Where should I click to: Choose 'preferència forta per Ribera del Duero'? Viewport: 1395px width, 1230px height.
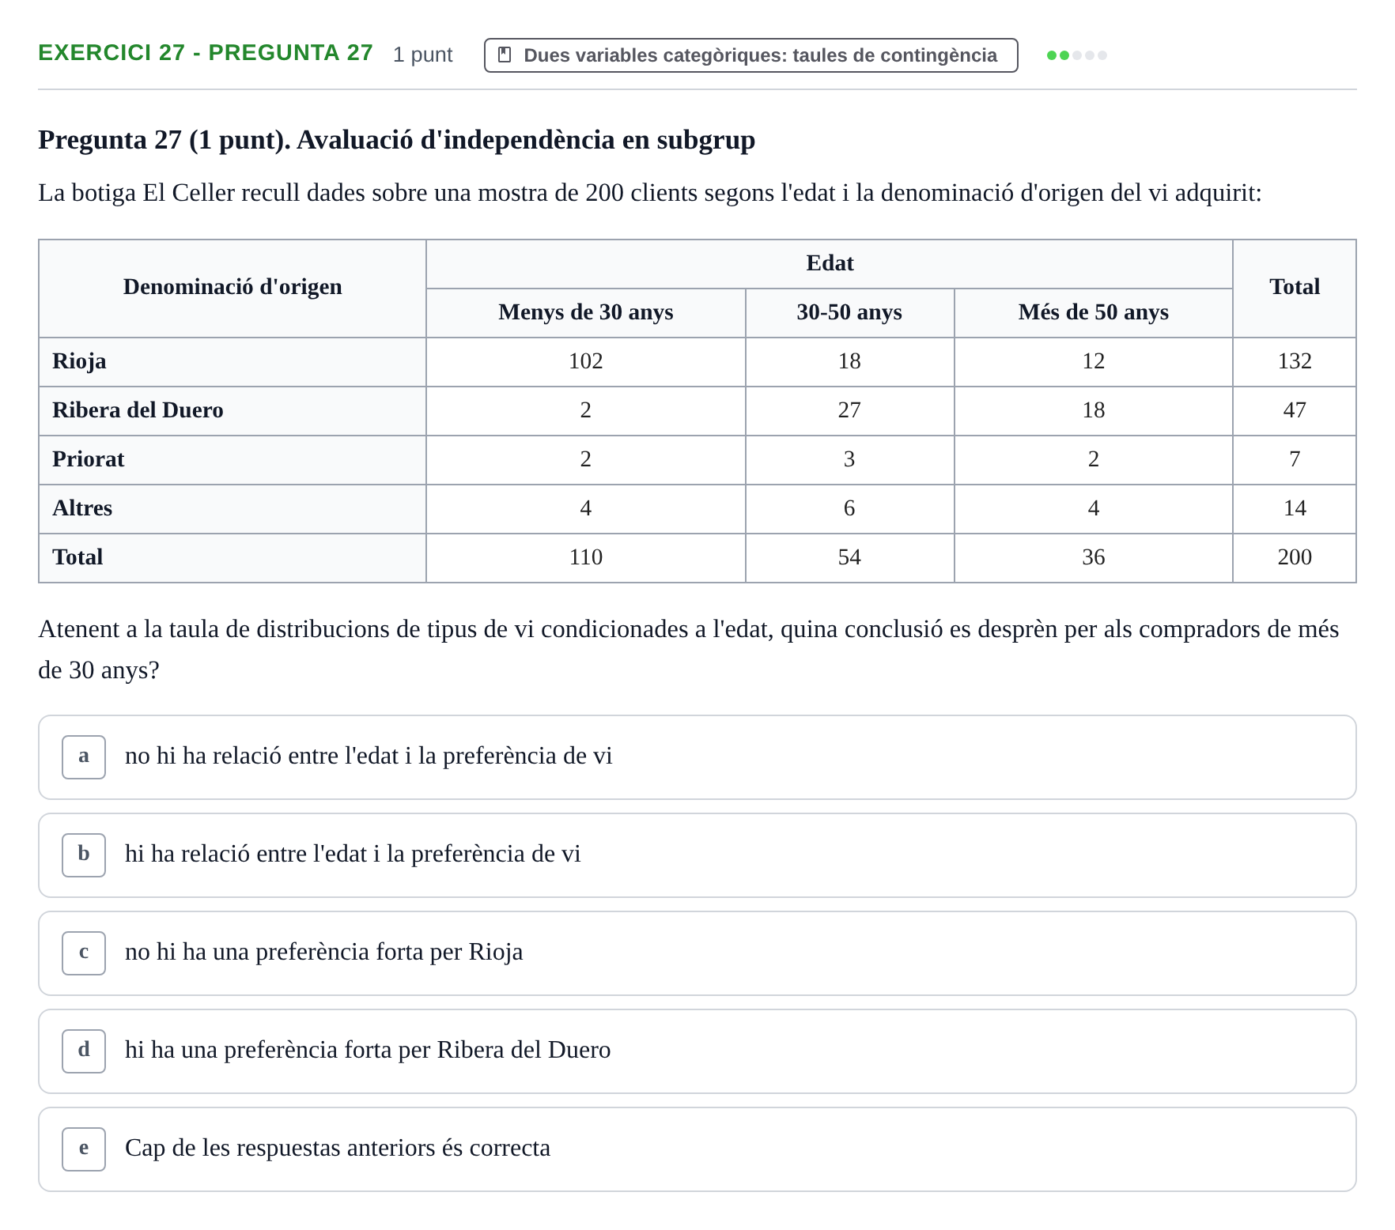tap(697, 1051)
